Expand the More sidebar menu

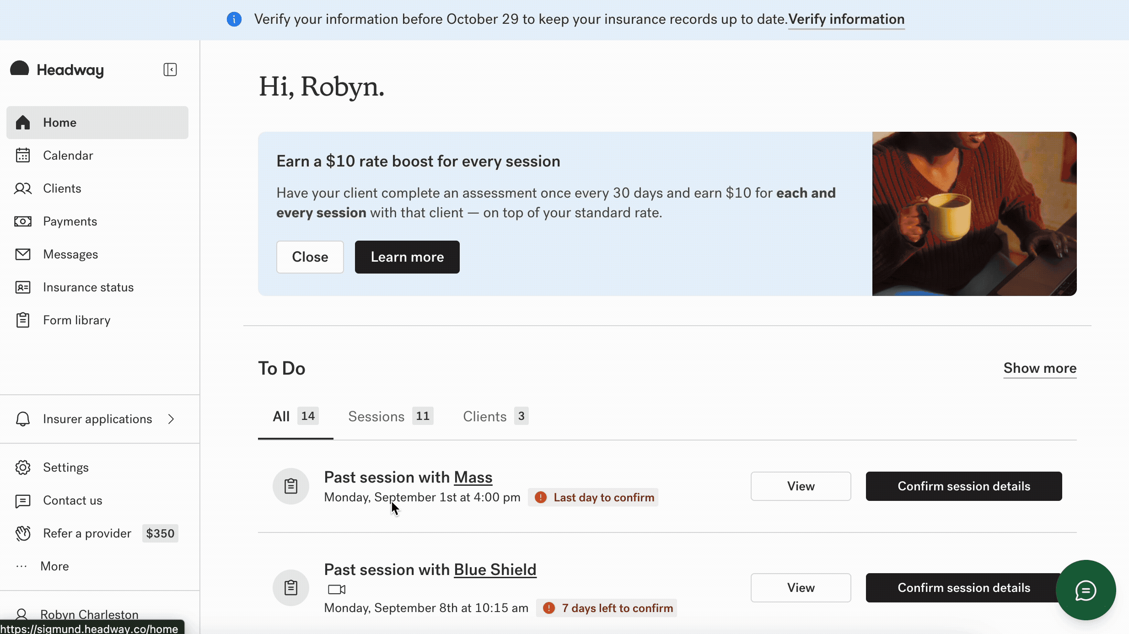54,566
